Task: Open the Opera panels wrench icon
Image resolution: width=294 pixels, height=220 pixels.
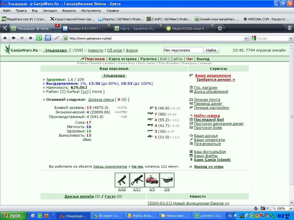Action: coord(5,28)
